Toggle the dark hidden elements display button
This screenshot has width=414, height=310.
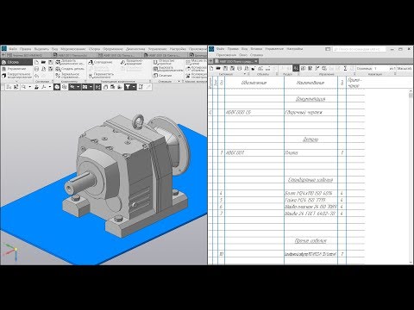pyautogui.click(x=85, y=87)
